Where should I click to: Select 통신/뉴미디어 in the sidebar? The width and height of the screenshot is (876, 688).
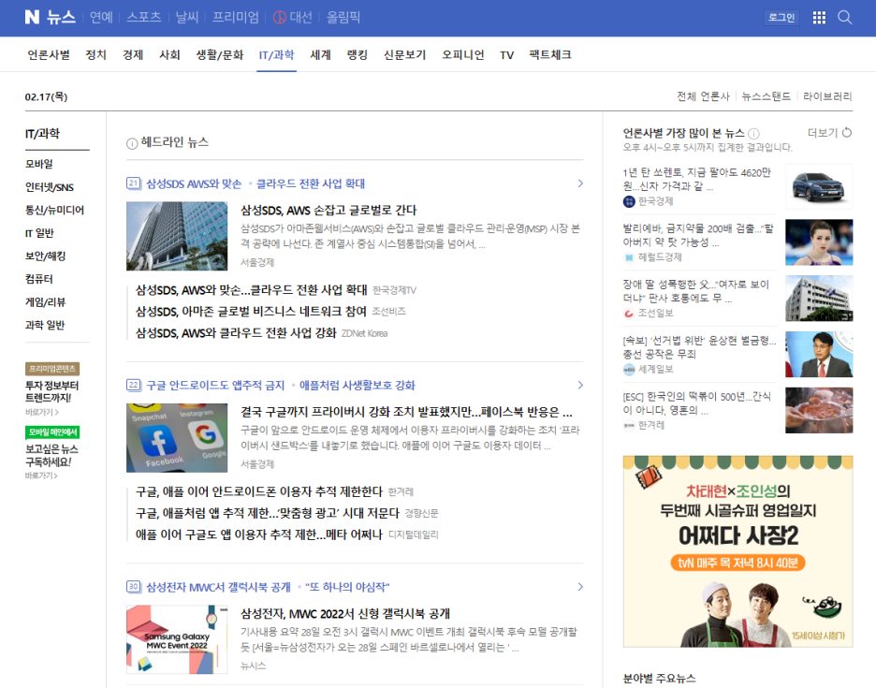54,210
